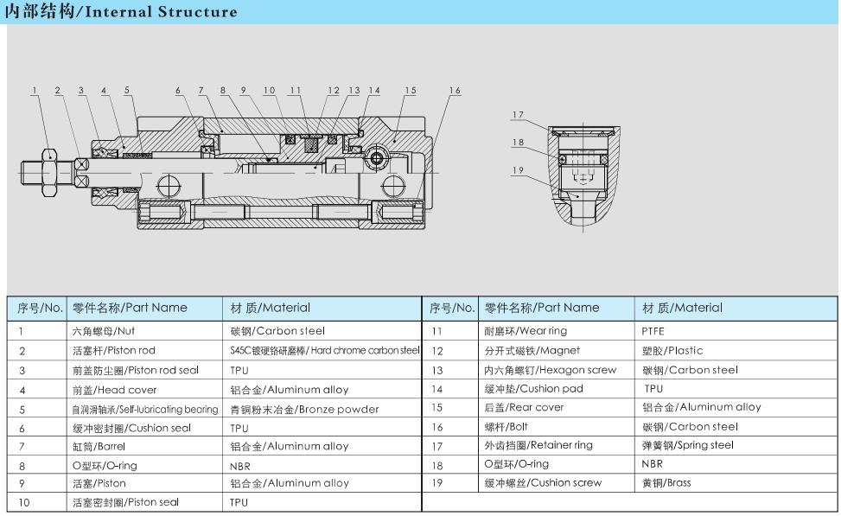Select callout number 16 above the cylinder drawing
Screen dimensions: 841x516
click(455, 90)
